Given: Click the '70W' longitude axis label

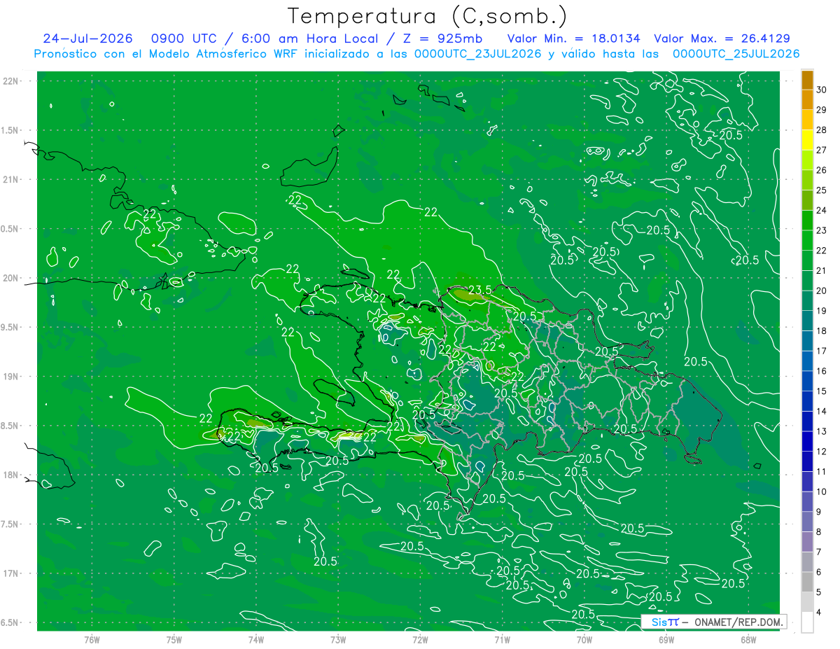Looking at the screenshot, I should coord(584,639).
